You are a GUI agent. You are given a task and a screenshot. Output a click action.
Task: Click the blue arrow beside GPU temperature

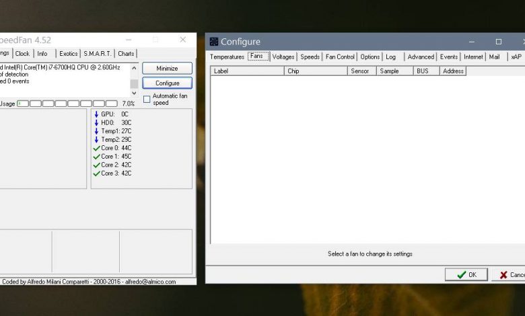(x=96, y=114)
